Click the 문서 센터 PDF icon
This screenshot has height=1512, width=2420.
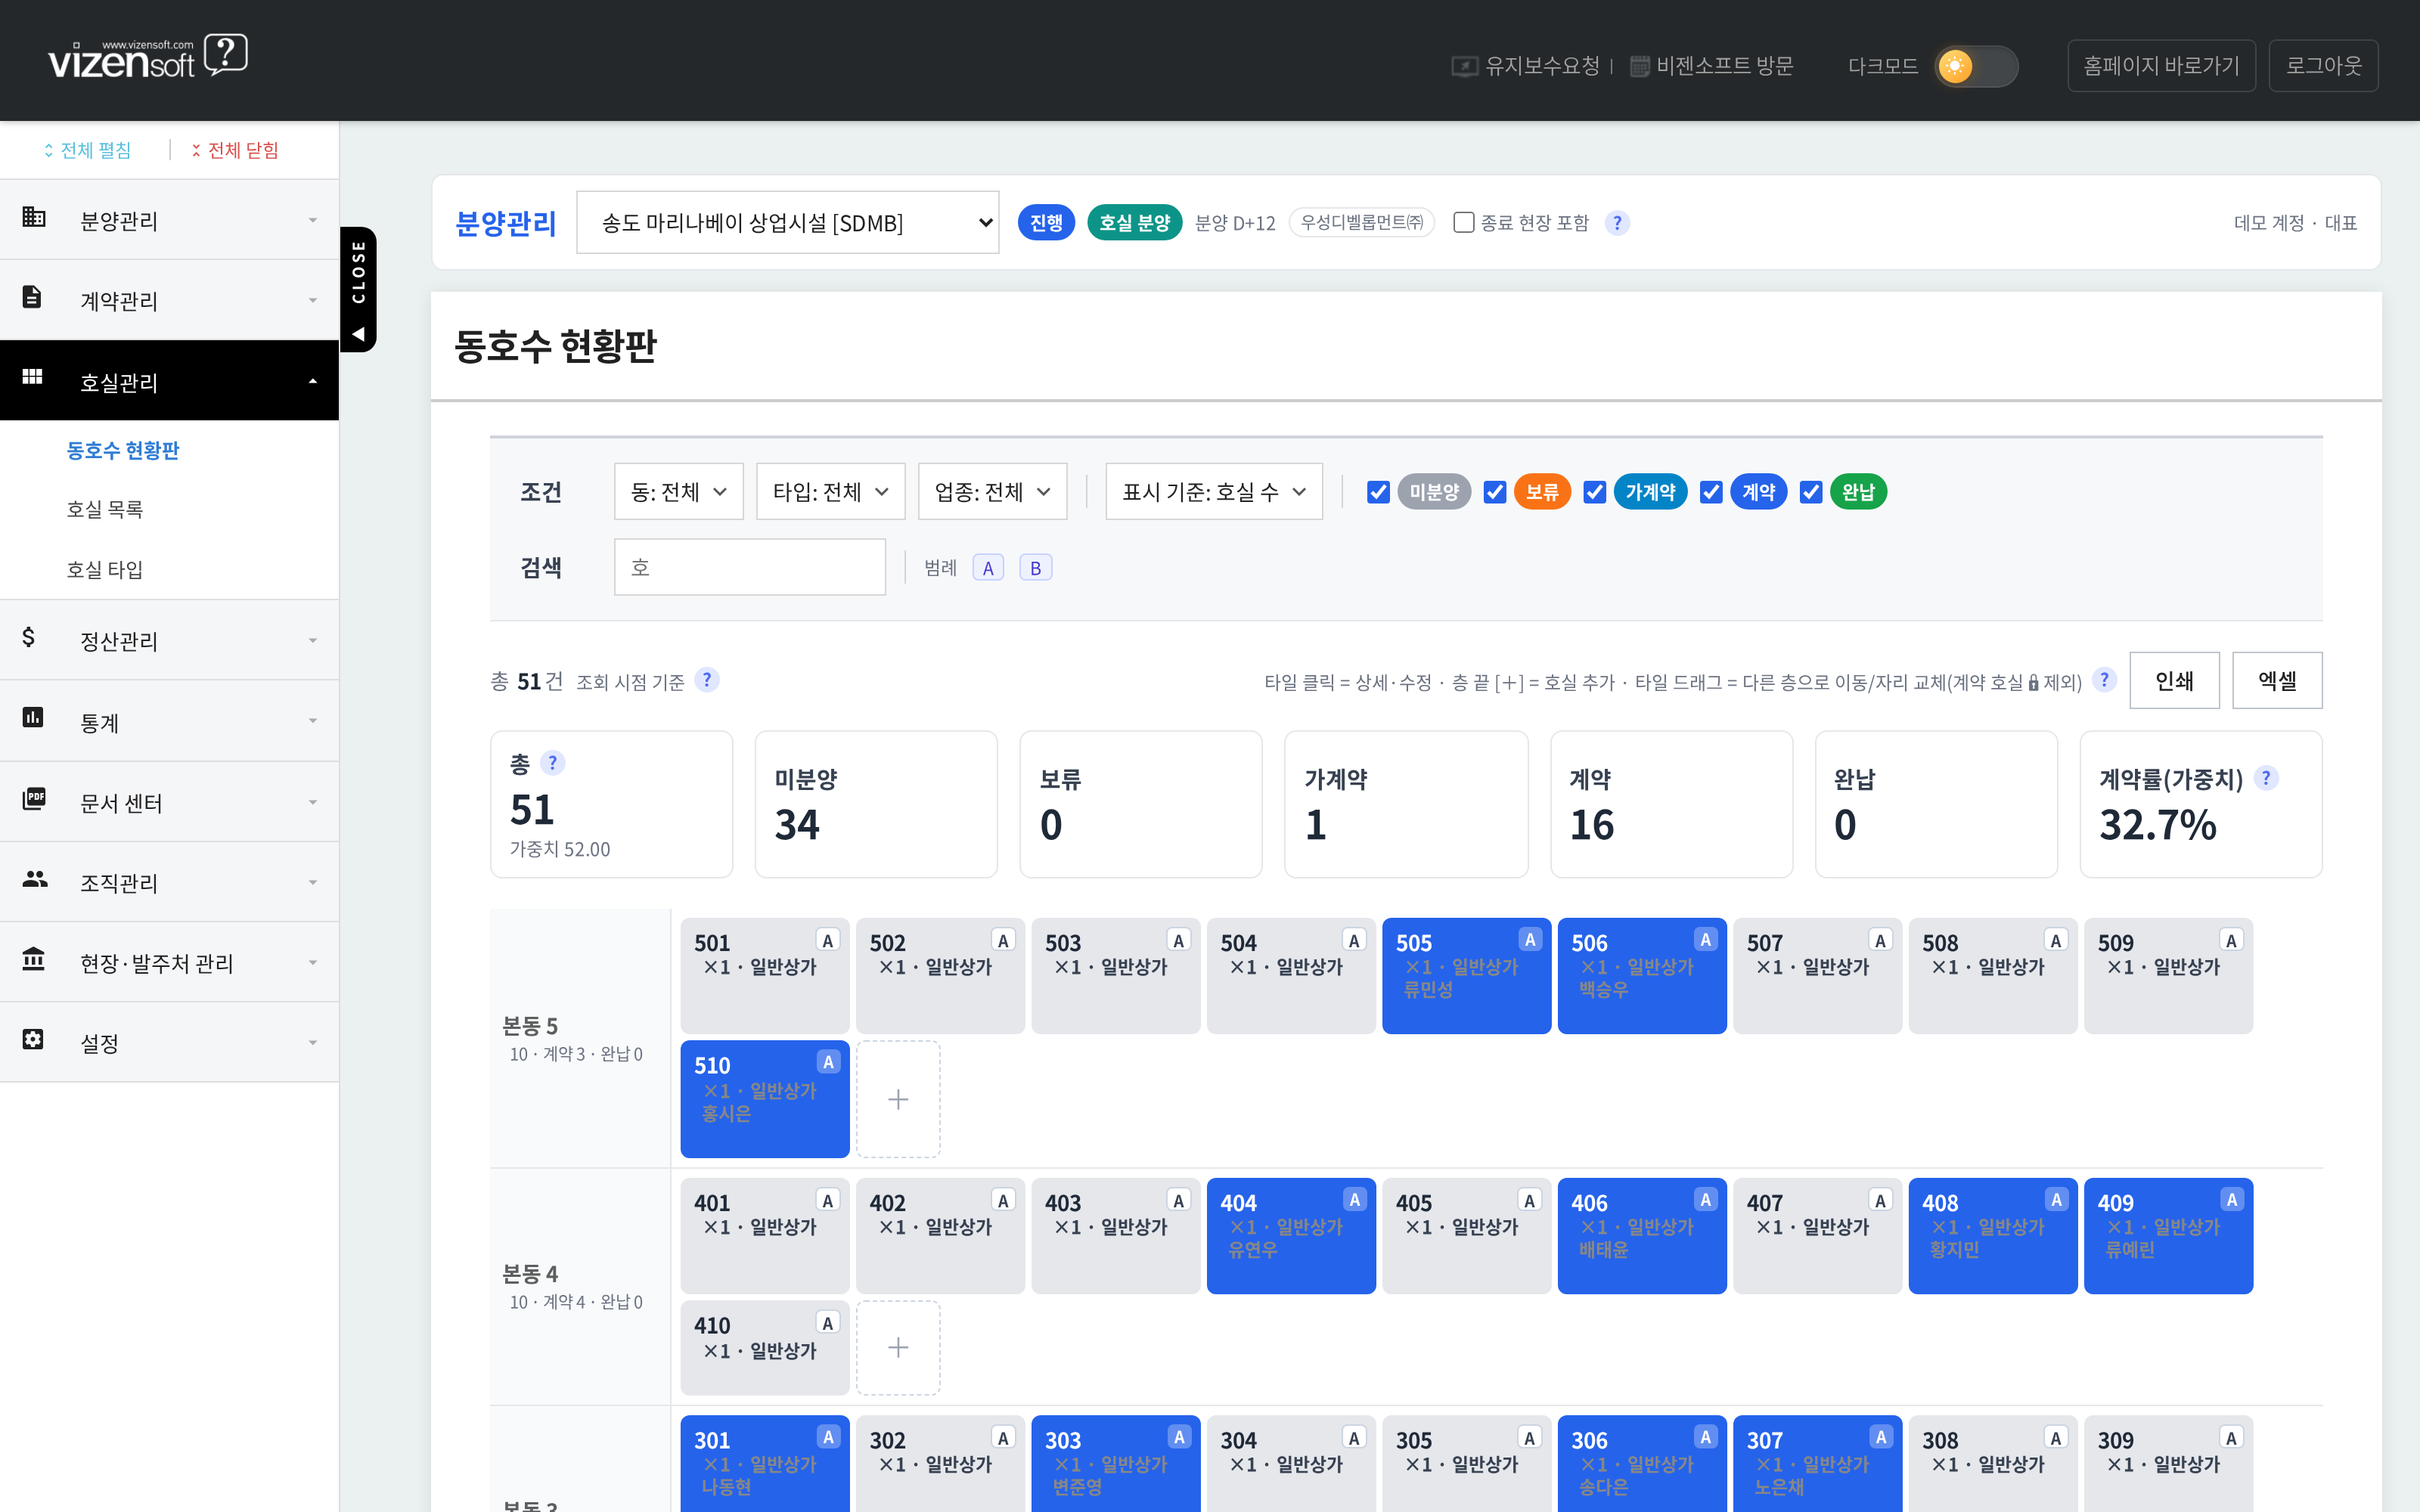tap(34, 798)
